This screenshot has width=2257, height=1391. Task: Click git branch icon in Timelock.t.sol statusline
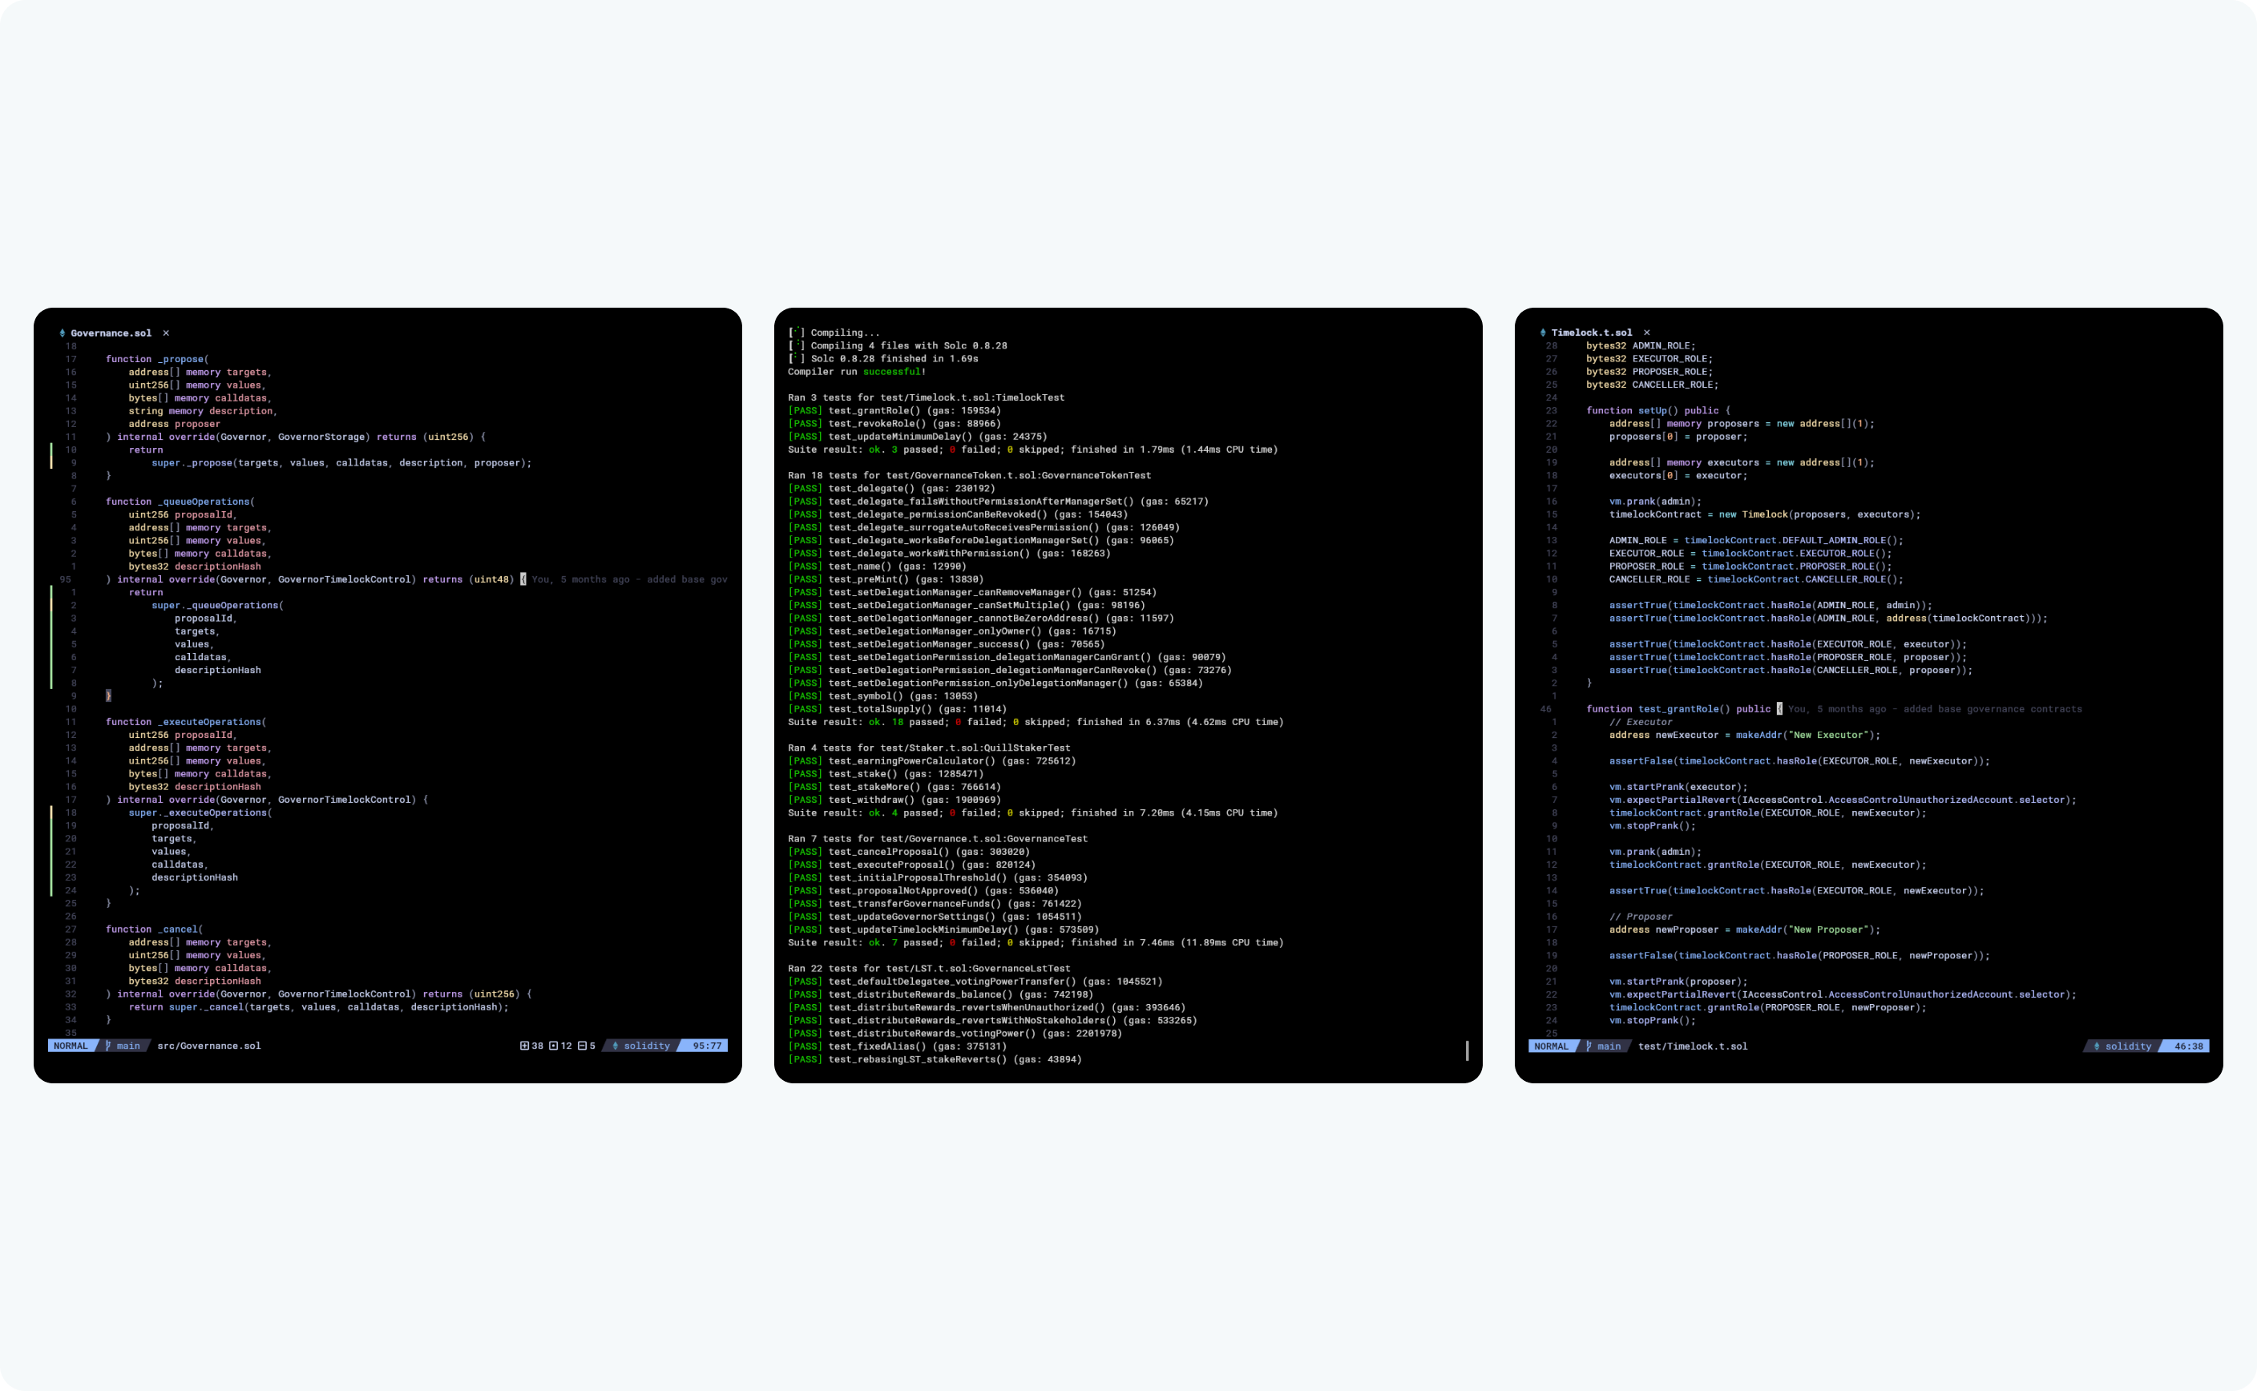point(1589,1046)
